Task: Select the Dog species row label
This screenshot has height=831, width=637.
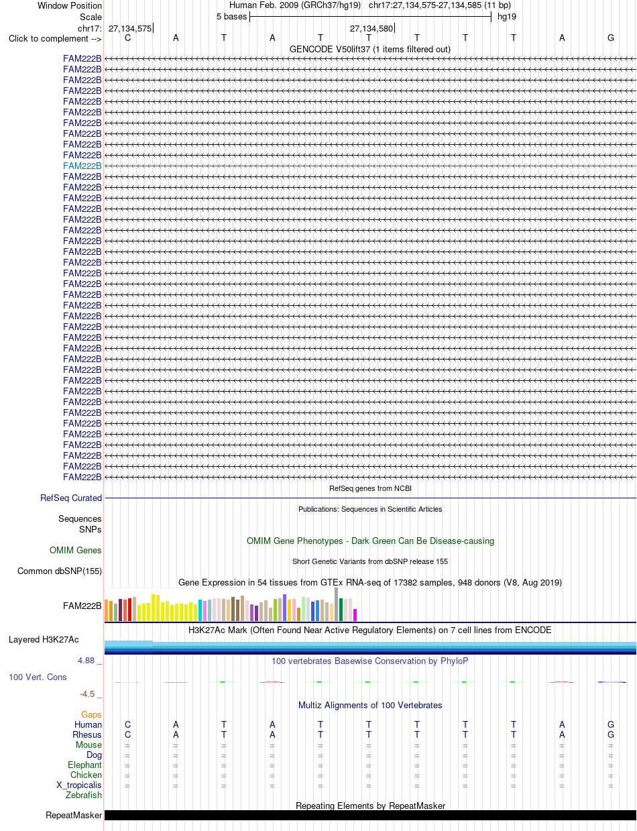Action: click(95, 755)
